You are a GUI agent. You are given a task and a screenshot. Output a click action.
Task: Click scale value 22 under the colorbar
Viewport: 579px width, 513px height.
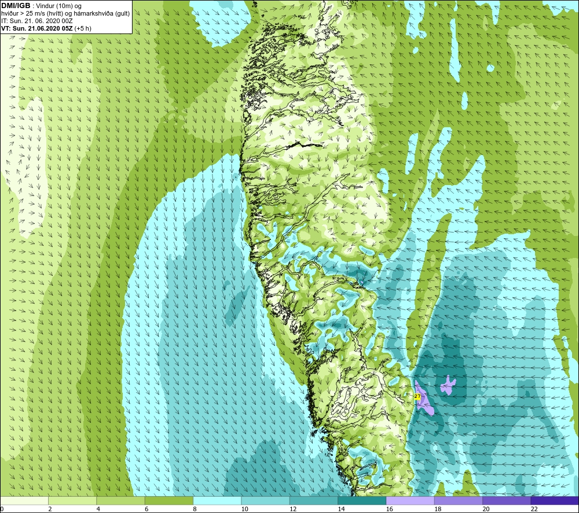point(534,509)
